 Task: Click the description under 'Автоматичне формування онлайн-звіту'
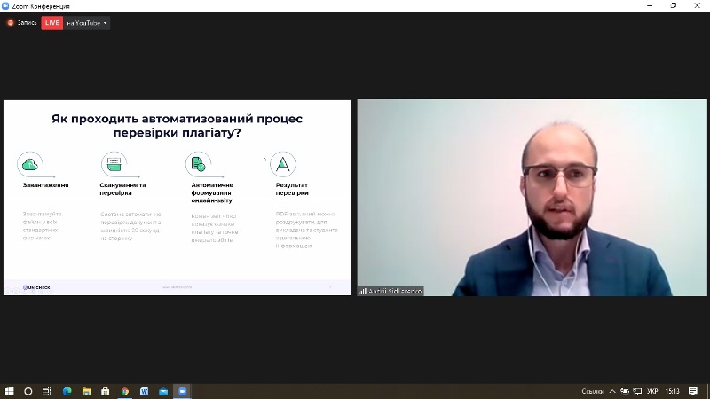click(215, 228)
